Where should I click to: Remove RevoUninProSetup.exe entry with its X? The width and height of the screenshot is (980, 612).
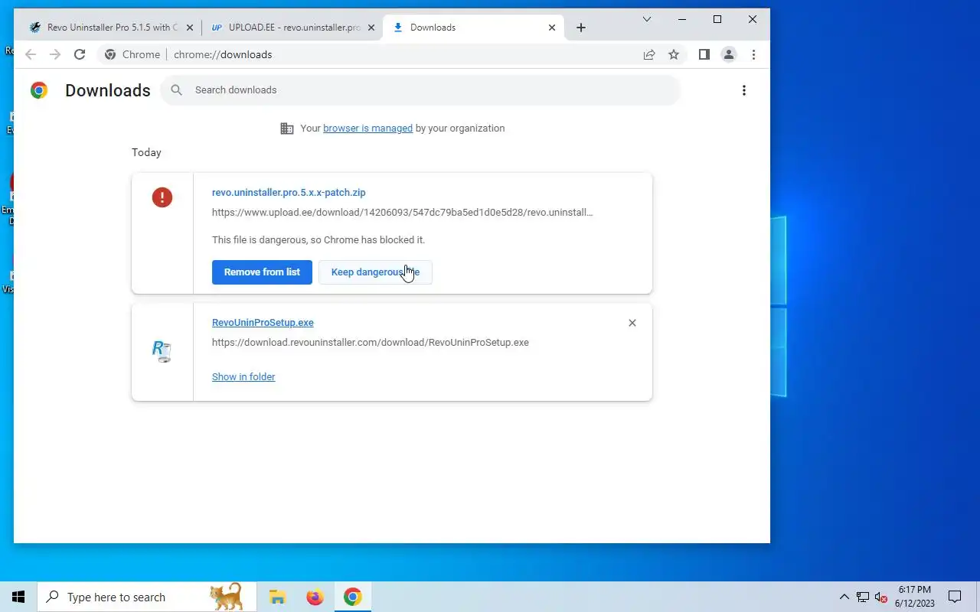point(632,323)
